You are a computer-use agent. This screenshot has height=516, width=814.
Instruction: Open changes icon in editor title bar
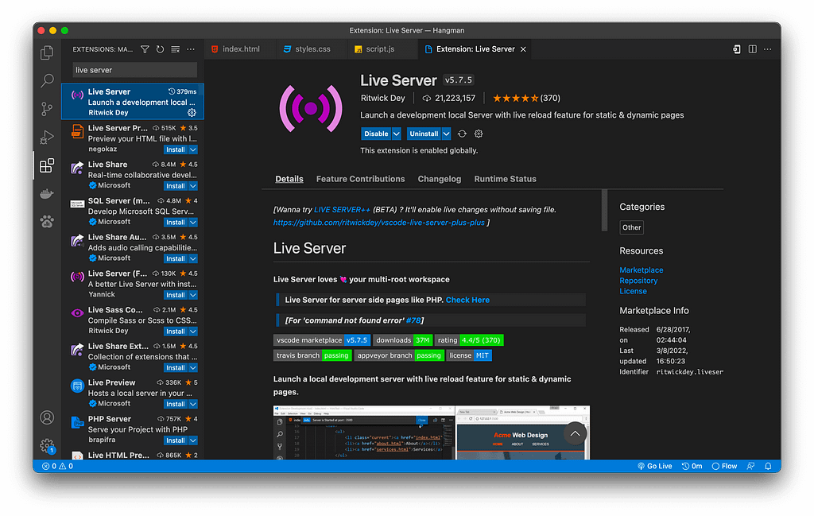pos(737,49)
